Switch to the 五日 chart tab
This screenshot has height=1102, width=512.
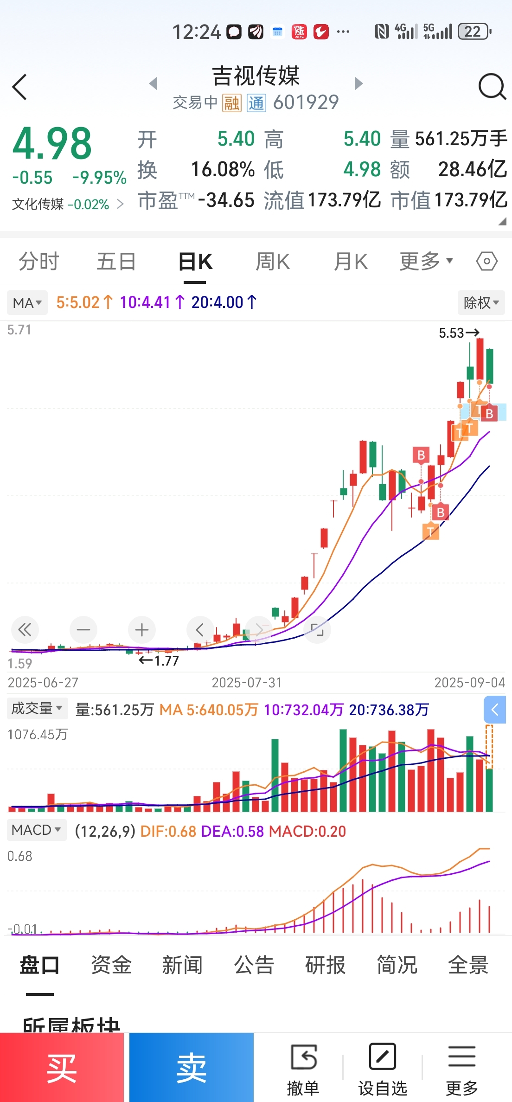coord(116,261)
